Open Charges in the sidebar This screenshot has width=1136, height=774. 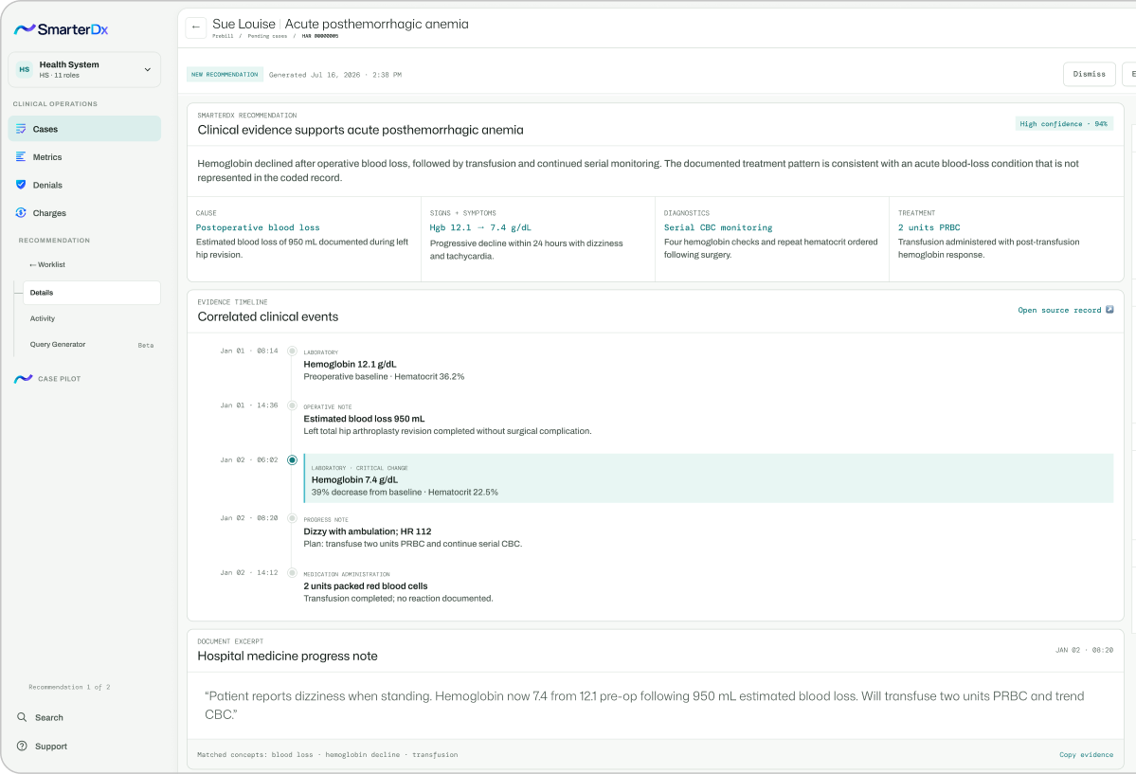(84, 213)
